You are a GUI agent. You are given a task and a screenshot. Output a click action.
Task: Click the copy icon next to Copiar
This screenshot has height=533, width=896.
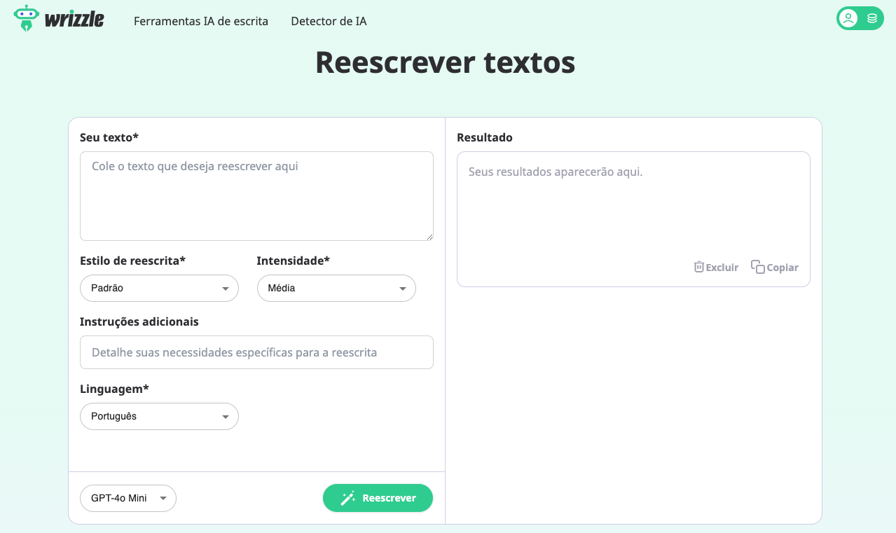(757, 267)
